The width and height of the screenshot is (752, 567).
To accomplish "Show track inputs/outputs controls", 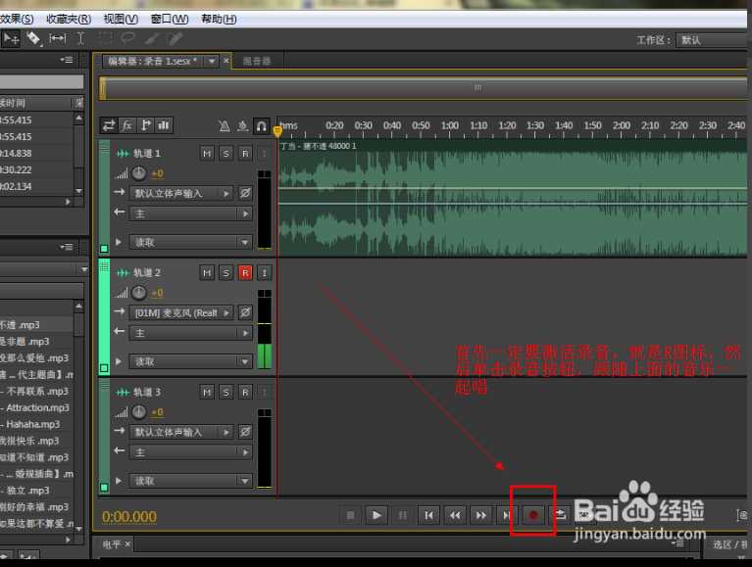I will (109, 125).
